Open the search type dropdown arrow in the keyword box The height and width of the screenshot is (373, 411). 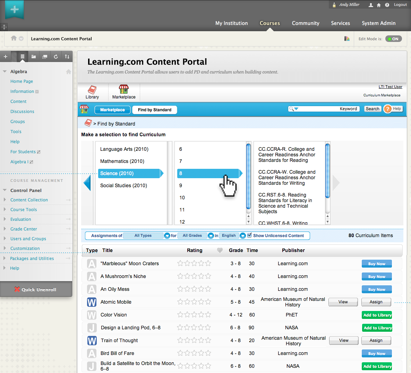coord(296,109)
